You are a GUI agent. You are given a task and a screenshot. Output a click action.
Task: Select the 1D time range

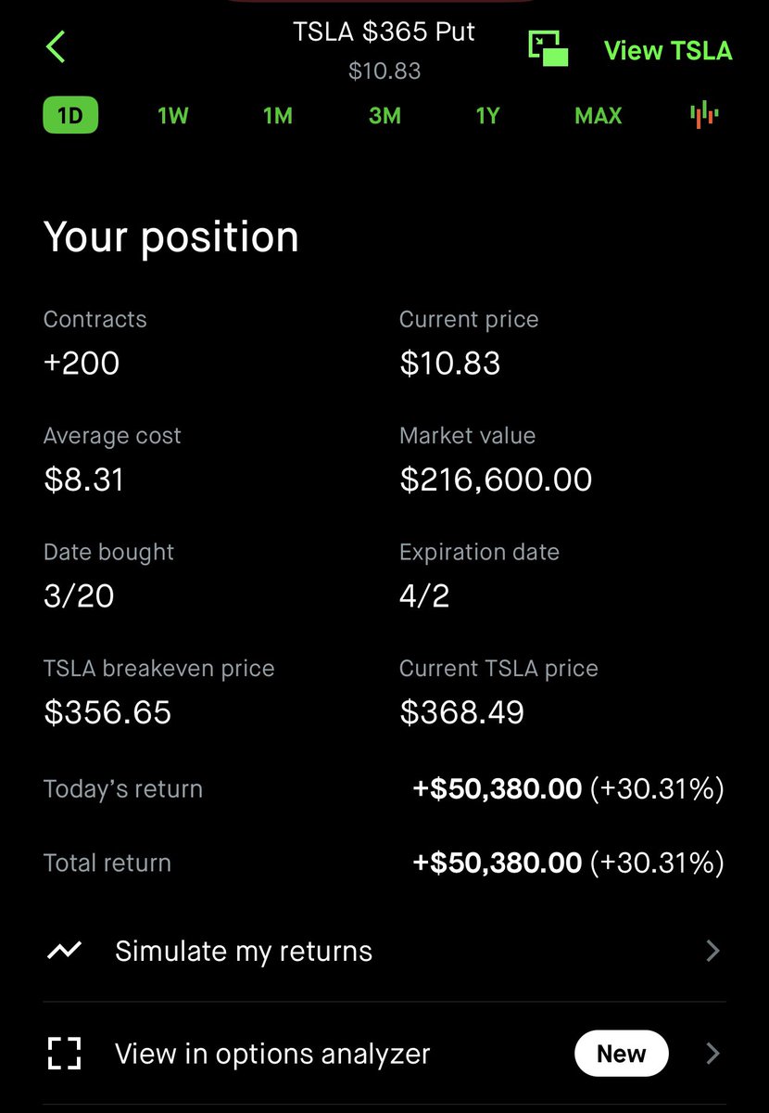pos(70,116)
